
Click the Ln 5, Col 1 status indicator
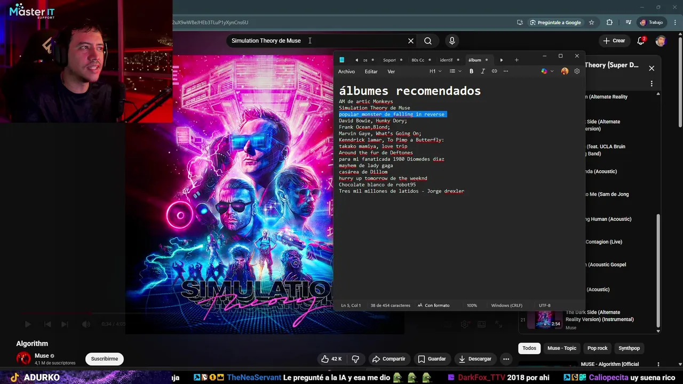(351, 306)
